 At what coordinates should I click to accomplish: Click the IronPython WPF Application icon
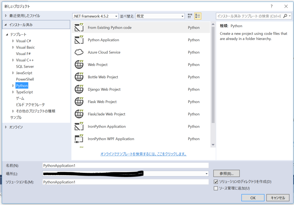[79, 138]
